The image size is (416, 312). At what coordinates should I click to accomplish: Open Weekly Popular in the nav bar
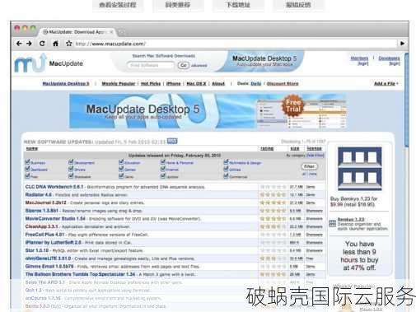coord(119,83)
